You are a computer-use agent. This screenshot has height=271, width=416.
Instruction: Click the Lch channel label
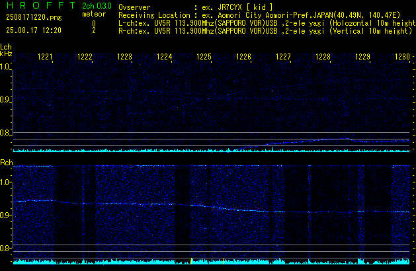click(6, 47)
